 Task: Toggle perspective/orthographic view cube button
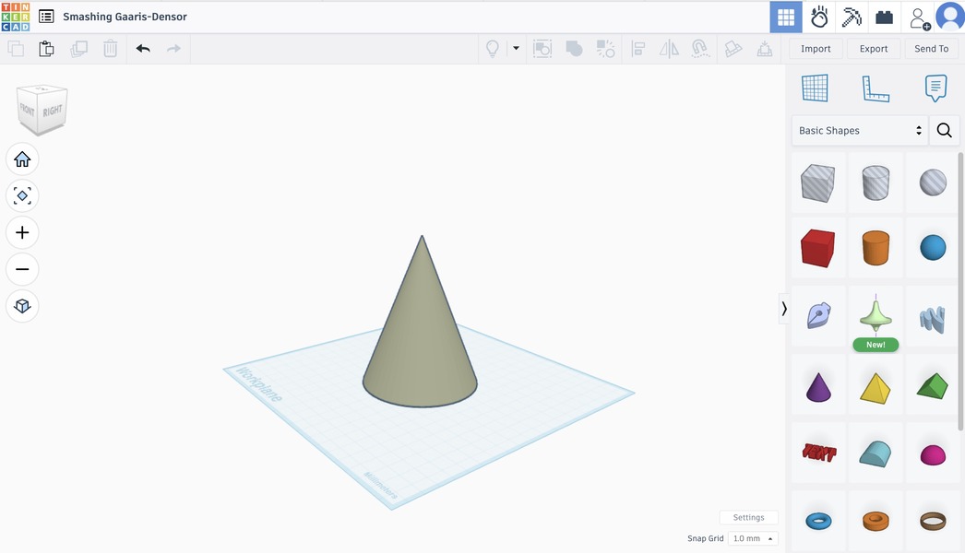[x=22, y=306]
